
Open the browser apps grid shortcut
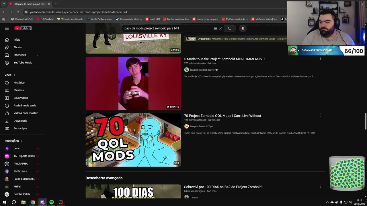click(4, 19)
